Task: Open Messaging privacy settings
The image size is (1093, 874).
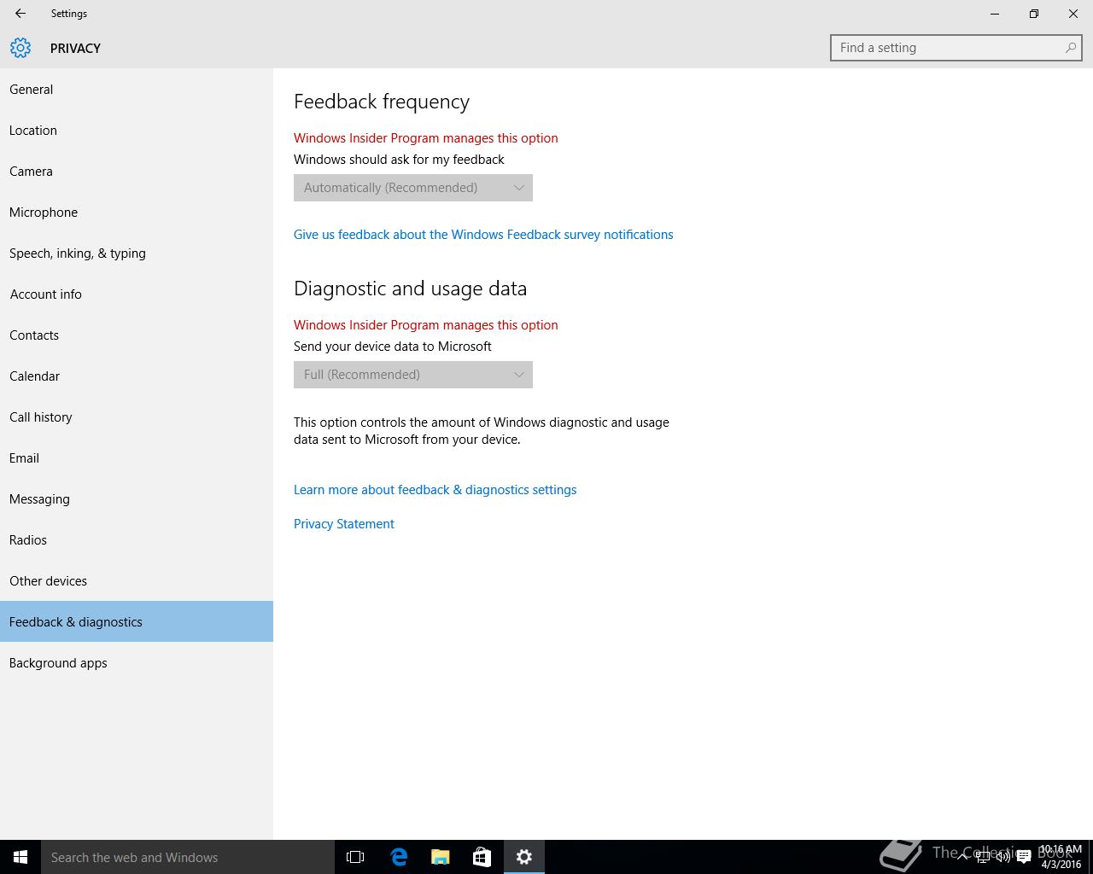Action: pyautogui.click(x=137, y=499)
